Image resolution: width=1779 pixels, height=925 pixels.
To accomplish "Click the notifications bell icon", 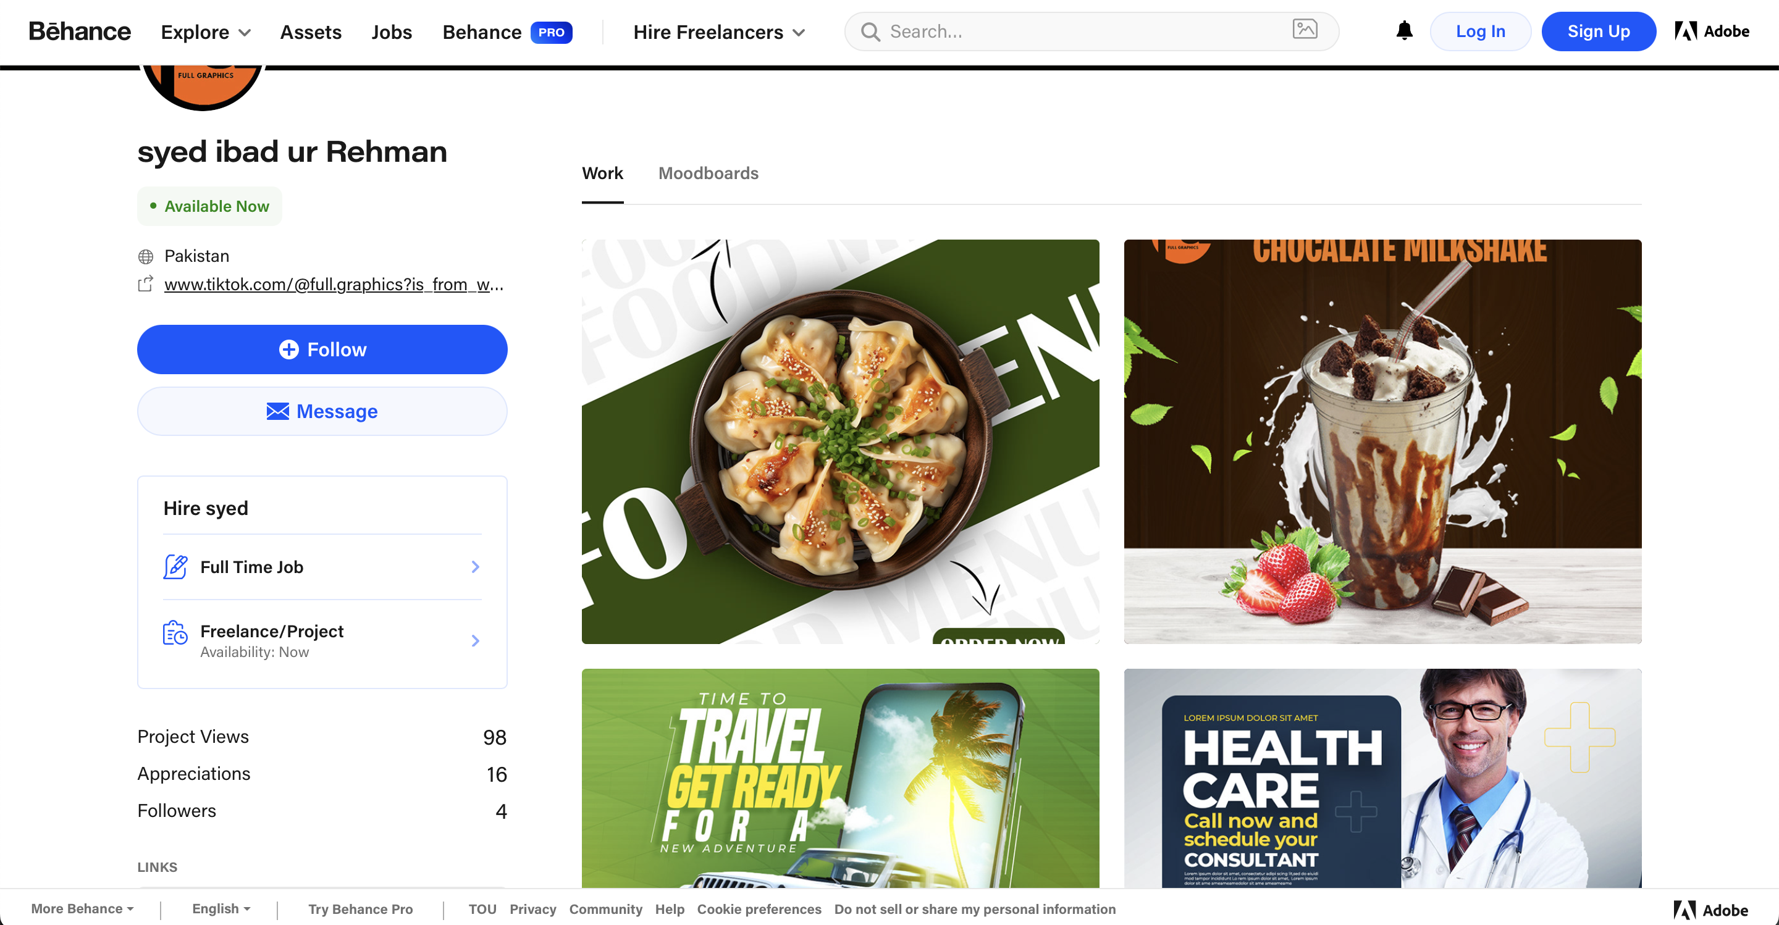I will pos(1404,31).
